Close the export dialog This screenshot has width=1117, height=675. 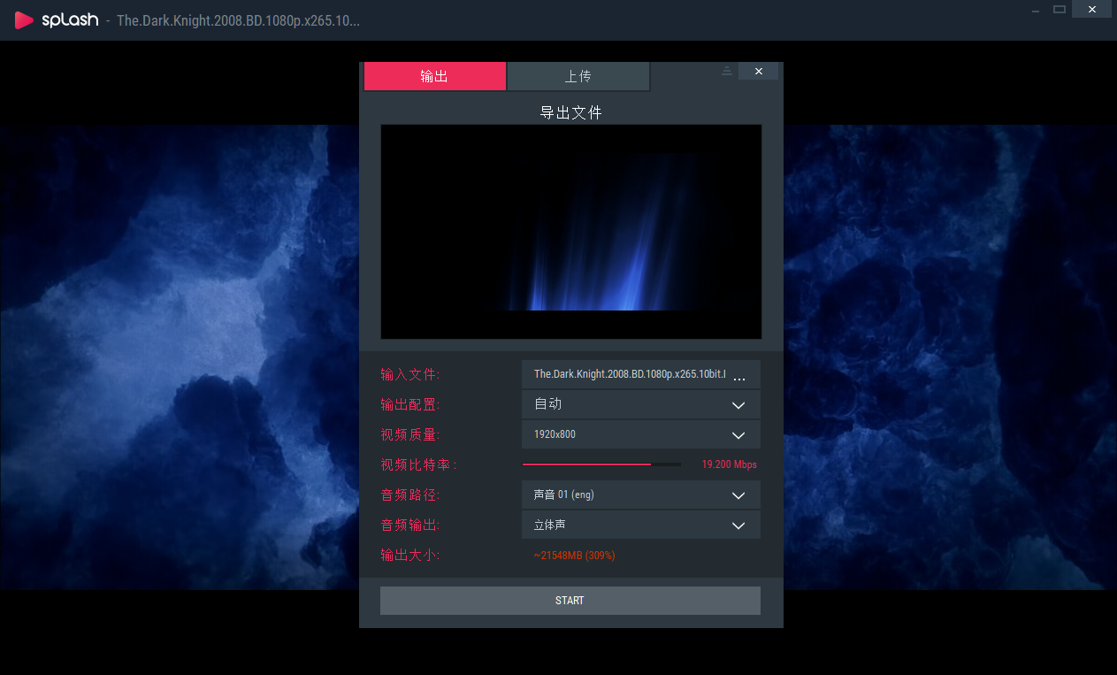tap(758, 71)
